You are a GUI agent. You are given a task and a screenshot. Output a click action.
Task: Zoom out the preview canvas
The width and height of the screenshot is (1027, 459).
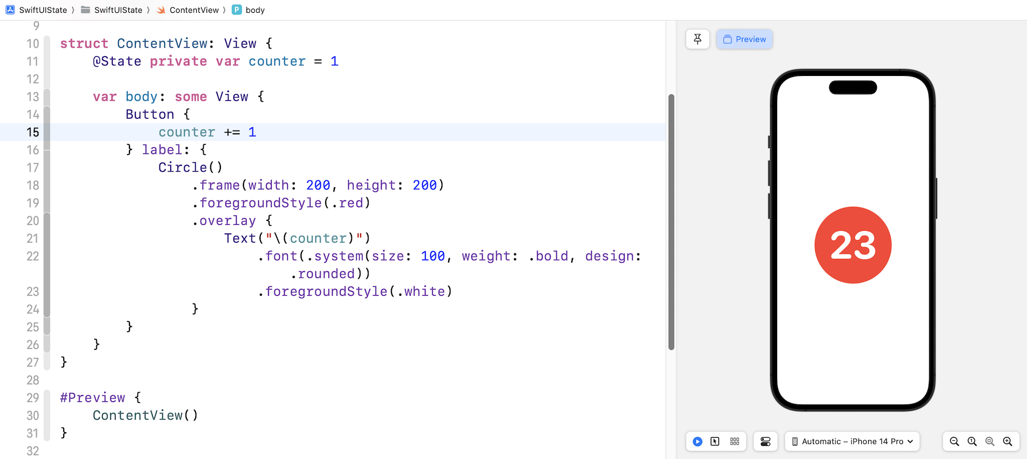click(x=954, y=441)
